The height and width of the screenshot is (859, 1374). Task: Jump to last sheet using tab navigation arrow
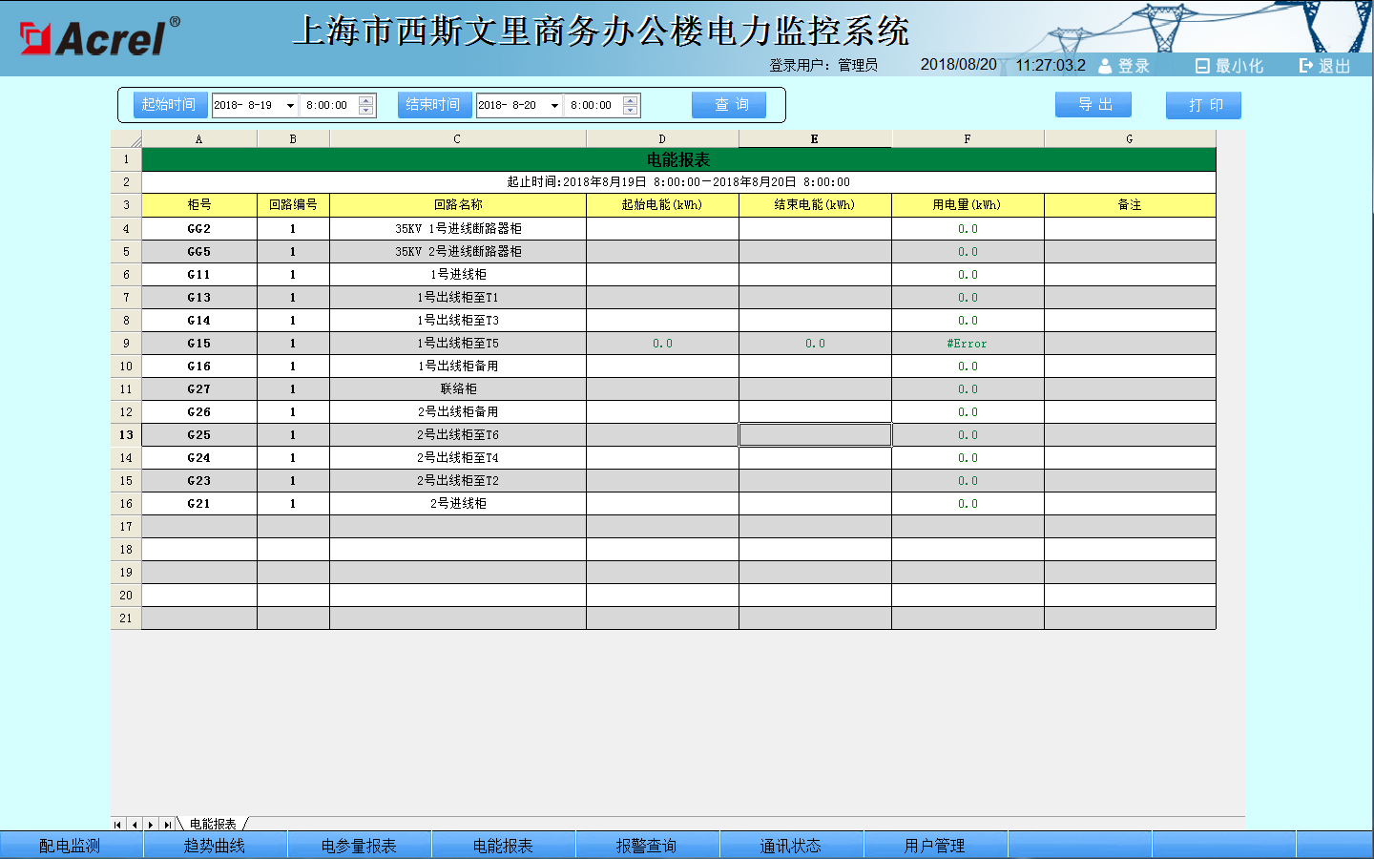pos(167,825)
